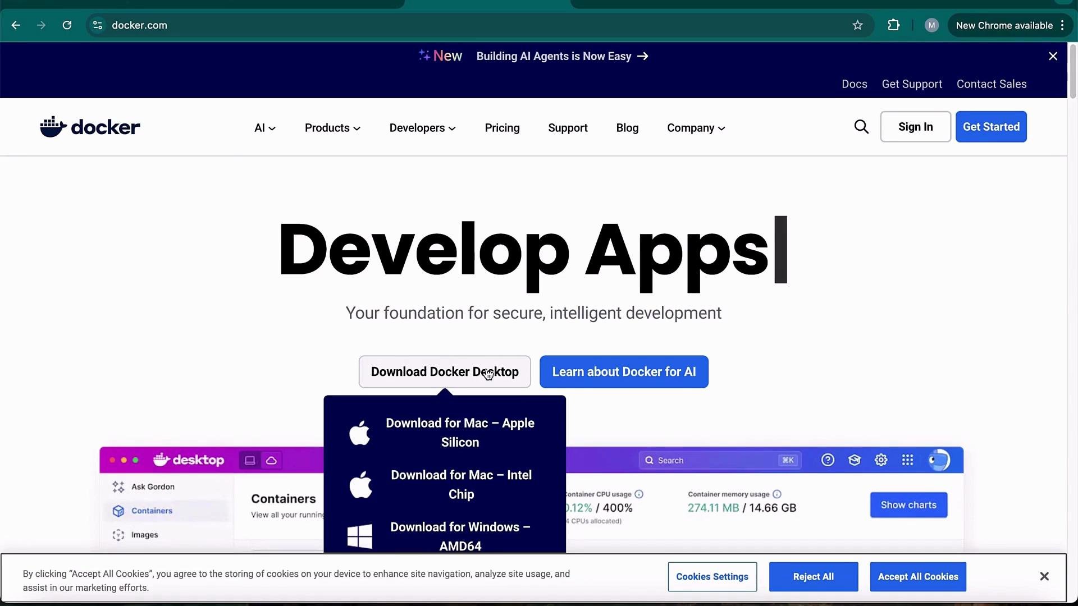This screenshot has width=1078, height=606.
Task: Click Reject All cookies
Action: pyautogui.click(x=813, y=577)
